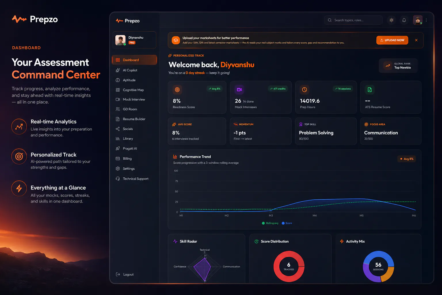The width and height of the screenshot is (442, 295).
Task: Open the three-dot menu beside avatar
Action: click(x=426, y=20)
